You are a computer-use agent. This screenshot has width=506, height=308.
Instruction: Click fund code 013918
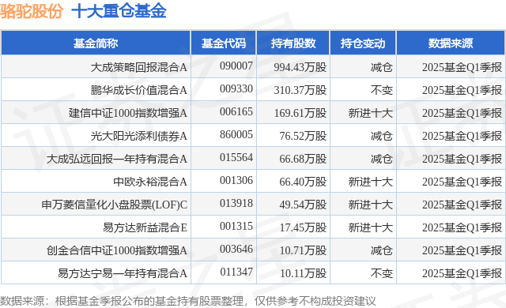pos(236,203)
